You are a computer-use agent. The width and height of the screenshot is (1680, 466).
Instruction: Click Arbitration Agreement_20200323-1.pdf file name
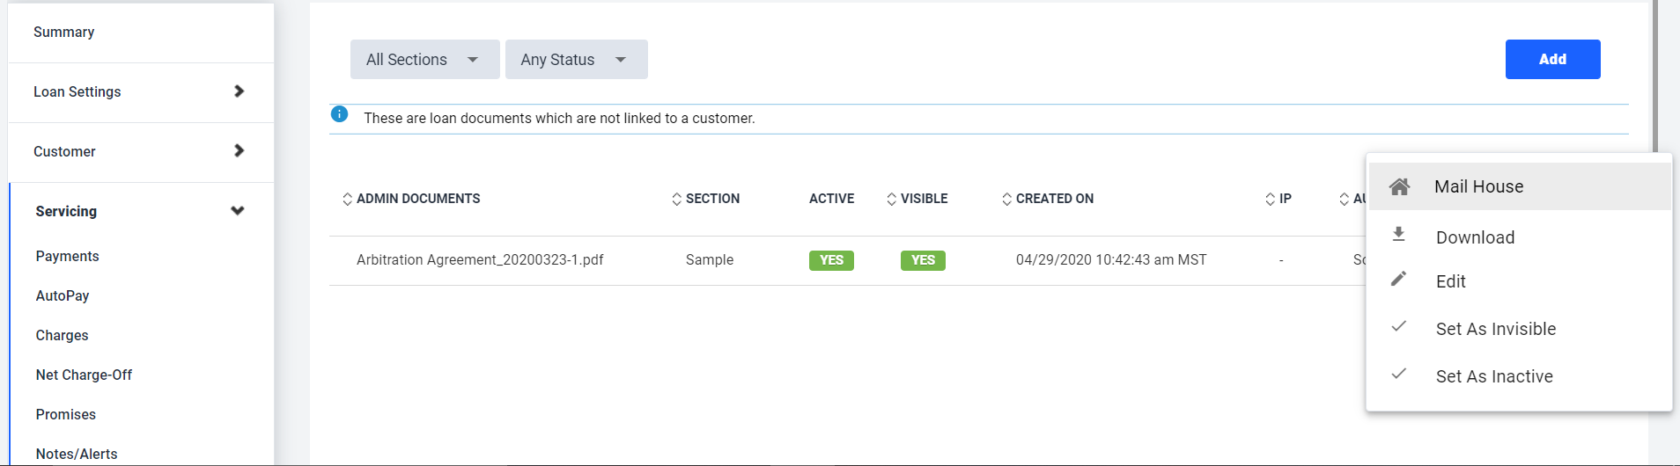(480, 259)
